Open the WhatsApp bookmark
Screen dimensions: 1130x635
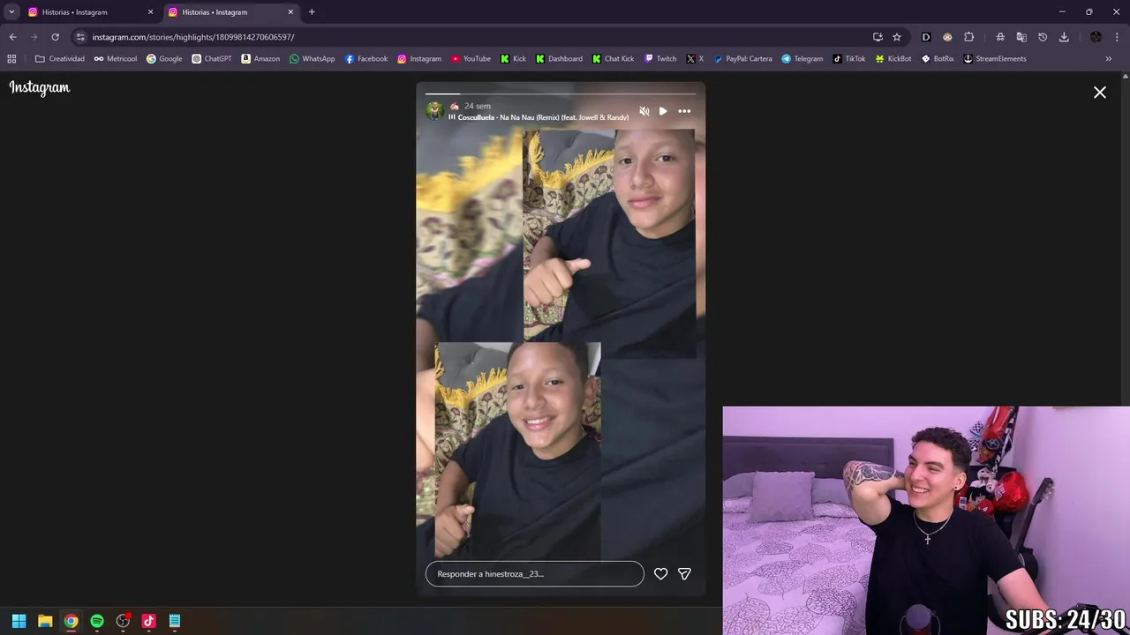[313, 59]
